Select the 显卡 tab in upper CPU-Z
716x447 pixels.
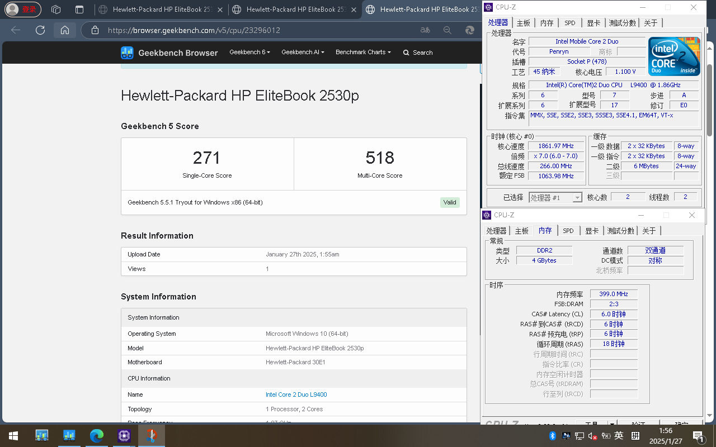593,23
